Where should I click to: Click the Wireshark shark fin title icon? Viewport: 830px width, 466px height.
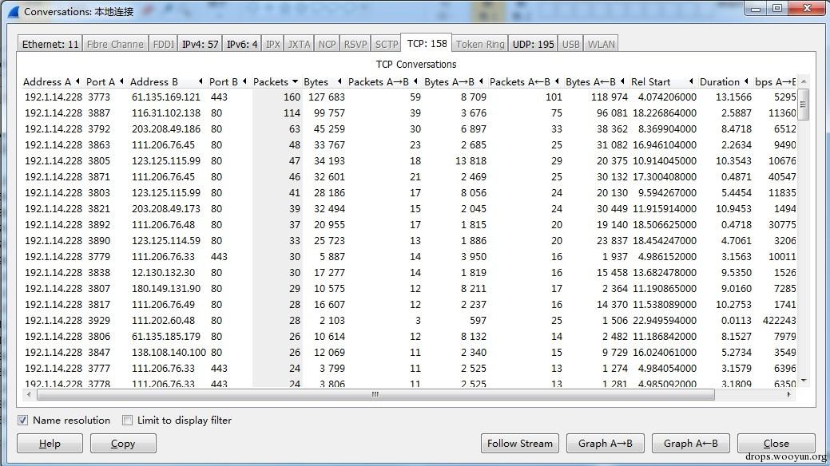(12, 11)
